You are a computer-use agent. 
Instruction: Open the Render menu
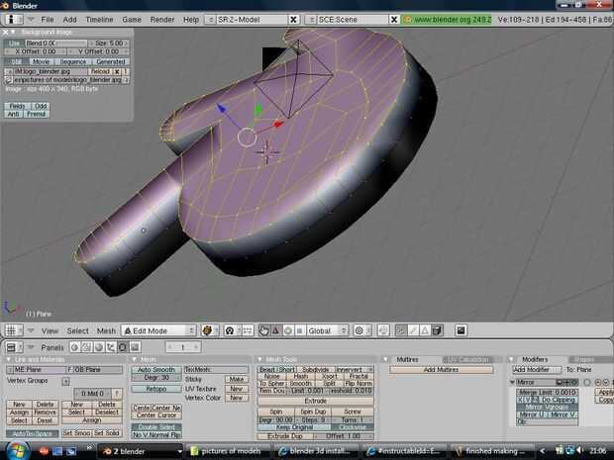(162, 19)
